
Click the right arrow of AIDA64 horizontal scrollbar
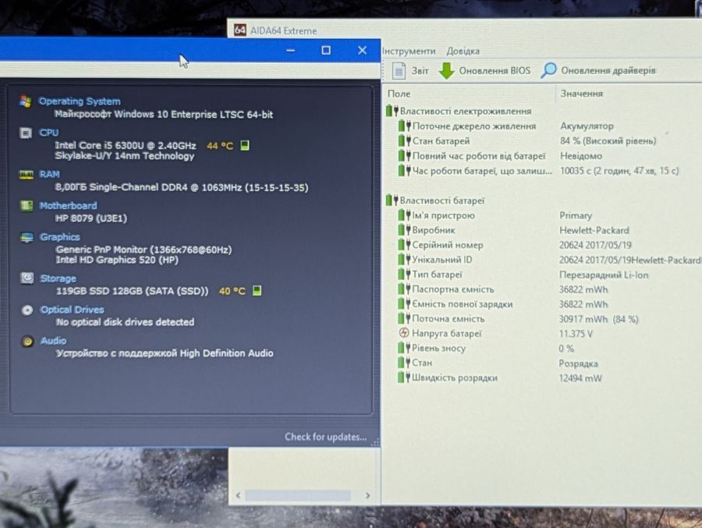pyautogui.click(x=367, y=495)
